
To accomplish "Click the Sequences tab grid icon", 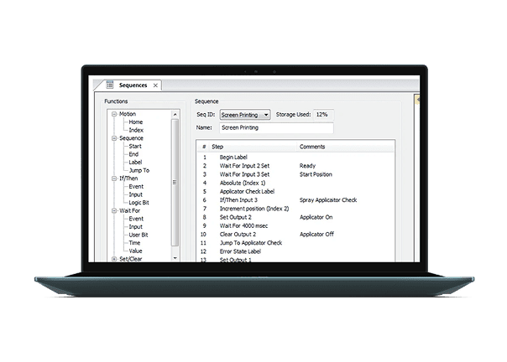I will (x=110, y=85).
